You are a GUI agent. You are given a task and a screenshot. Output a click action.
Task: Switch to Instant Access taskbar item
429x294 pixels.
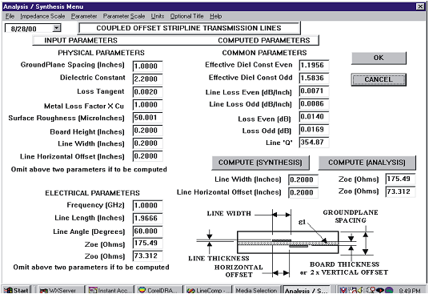pyautogui.click(x=110, y=290)
